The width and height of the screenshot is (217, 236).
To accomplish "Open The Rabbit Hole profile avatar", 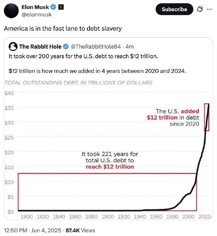I will click(x=13, y=47).
